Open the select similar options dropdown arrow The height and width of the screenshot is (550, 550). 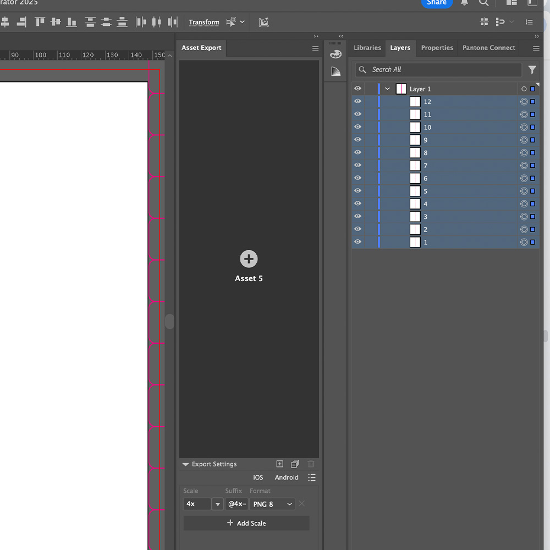242,22
